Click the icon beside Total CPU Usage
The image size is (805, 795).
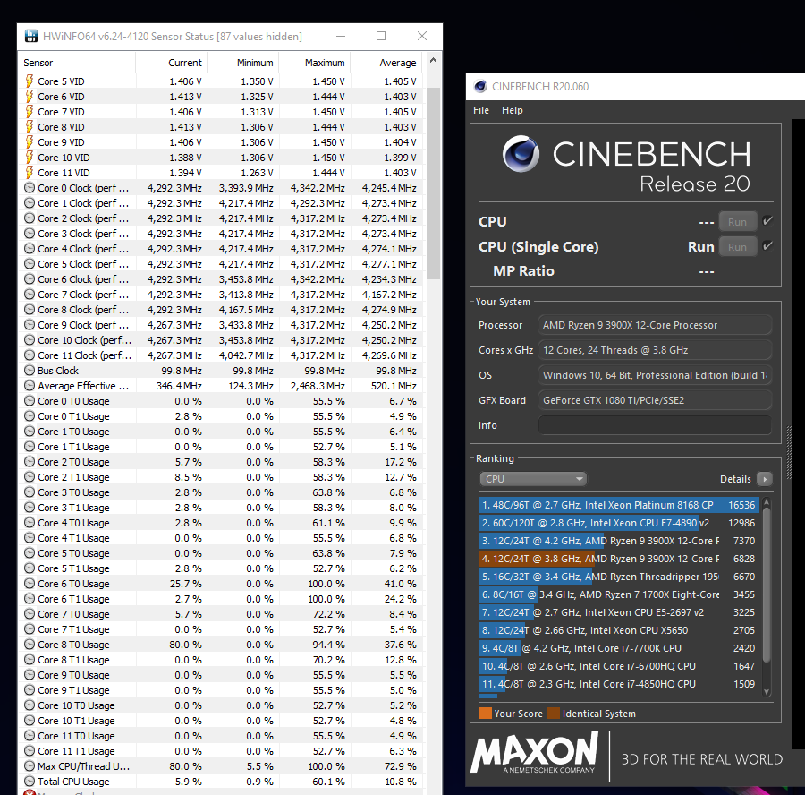point(30,782)
